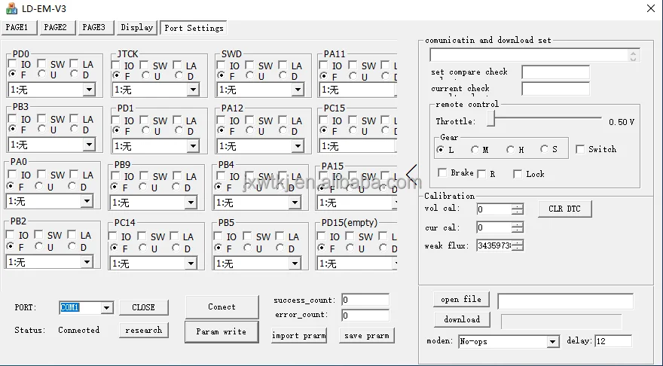Open the JTCK function dropdown
This screenshot has width=663, height=366.
point(193,90)
